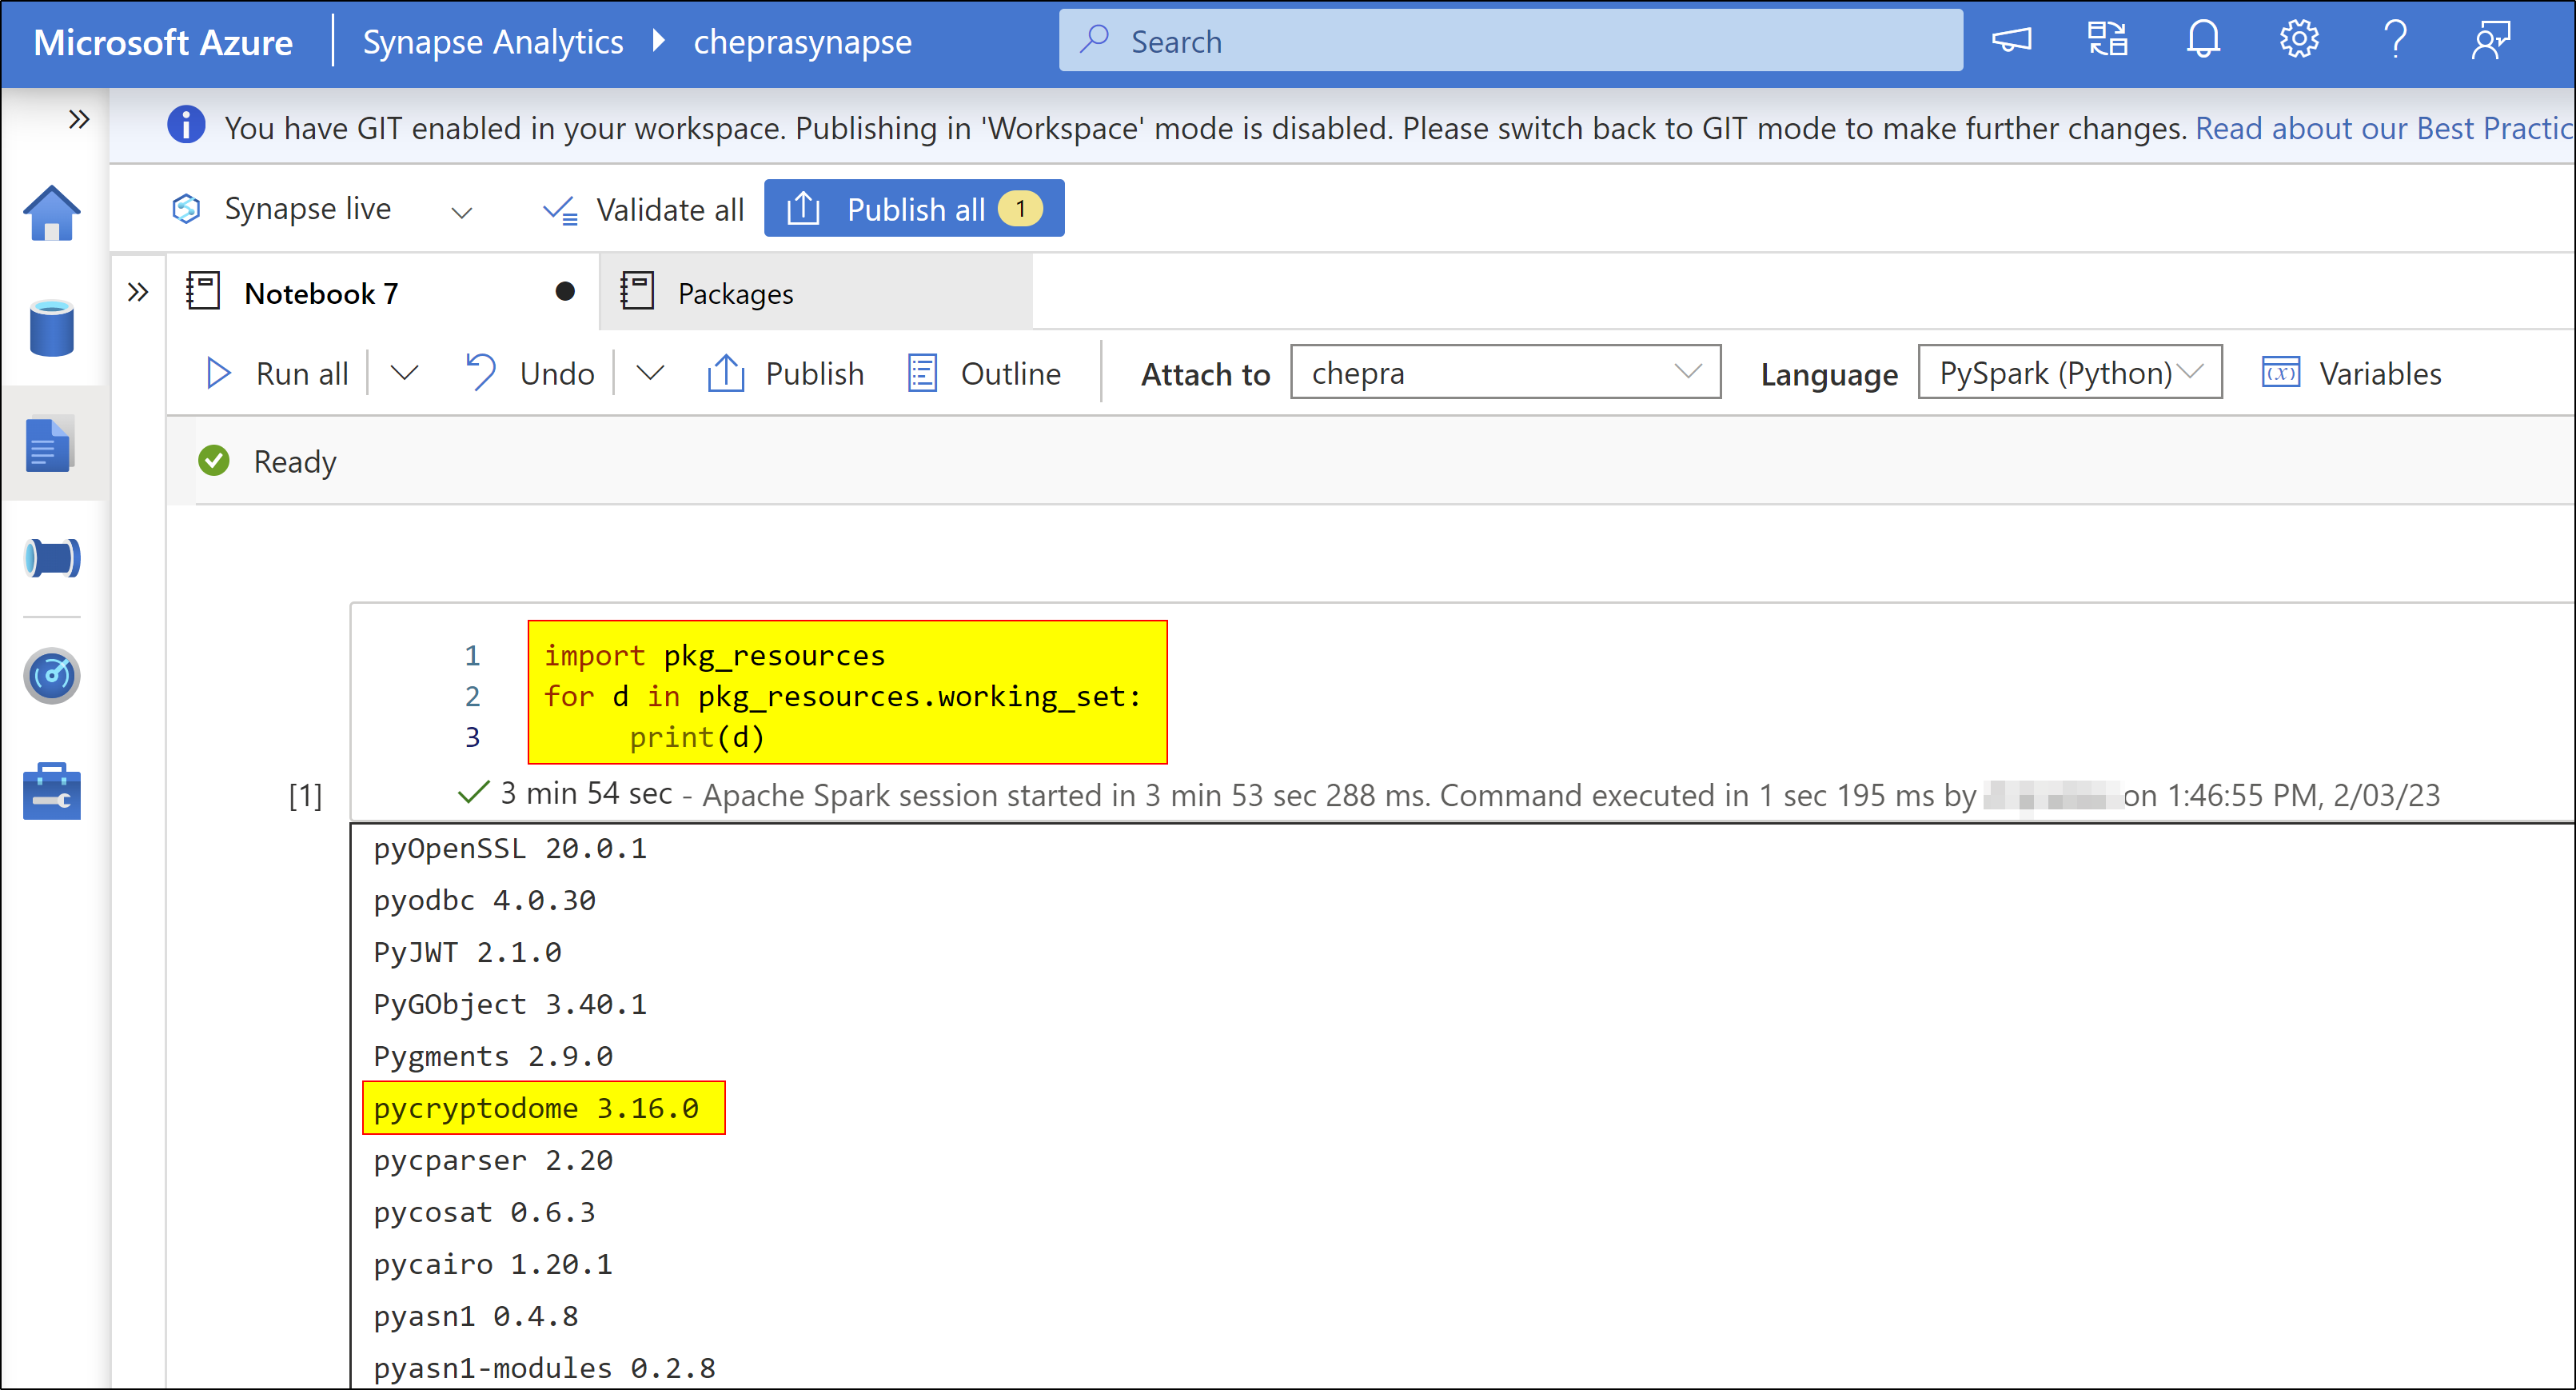Switch to the Packages tab
Viewport: 2576px width, 1390px height.
[x=735, y=293]
